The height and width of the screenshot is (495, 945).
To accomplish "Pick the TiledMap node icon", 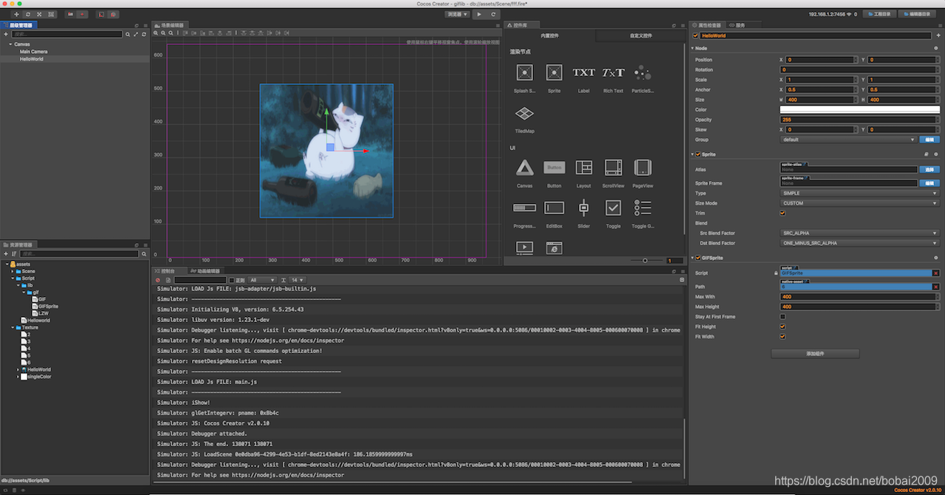I will point(524,113).
